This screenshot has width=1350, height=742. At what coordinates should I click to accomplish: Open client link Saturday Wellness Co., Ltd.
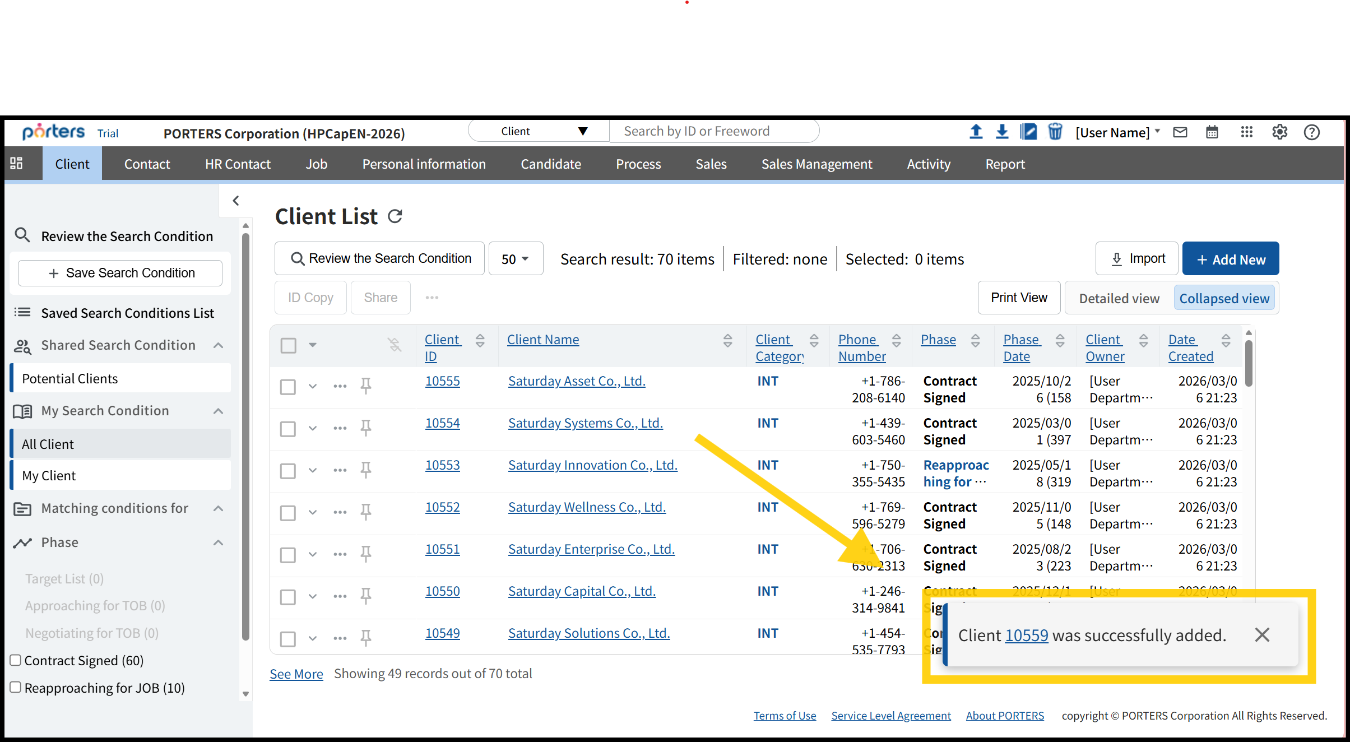586,507
